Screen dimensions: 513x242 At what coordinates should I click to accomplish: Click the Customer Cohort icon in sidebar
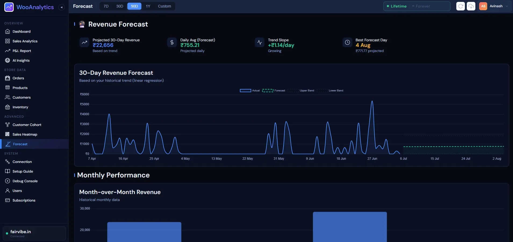point(8,125)
